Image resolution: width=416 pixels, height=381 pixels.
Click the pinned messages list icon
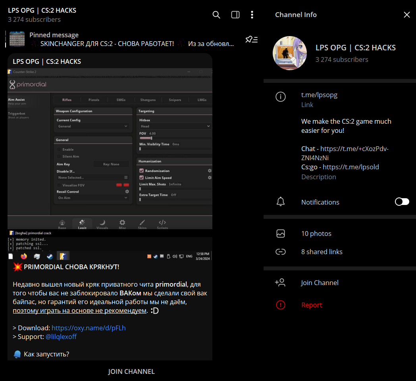(x=251, y=39)
